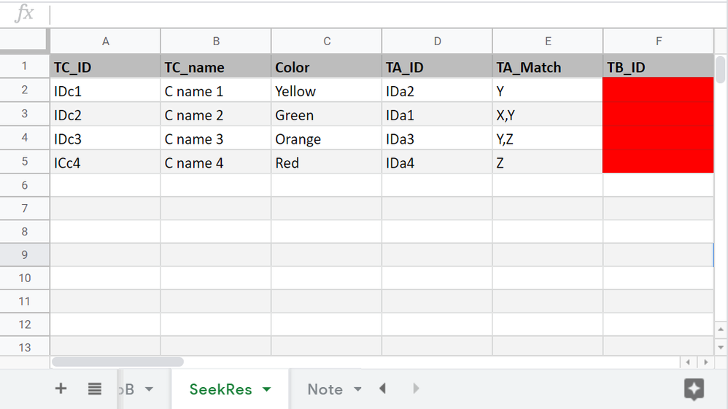
Task: Open SeekRes tab dropdown menu
Action: coord(267,389)
